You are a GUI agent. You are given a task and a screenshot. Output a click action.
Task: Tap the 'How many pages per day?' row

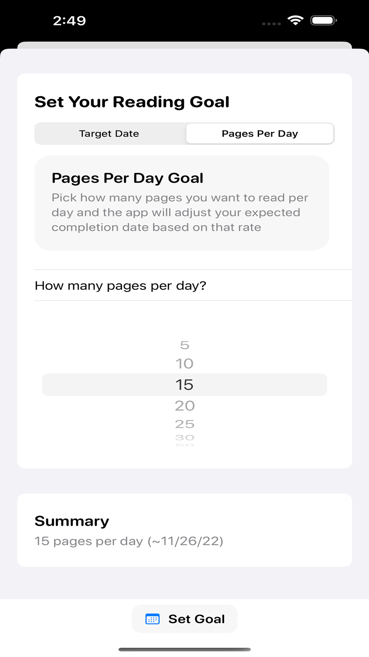120,286
